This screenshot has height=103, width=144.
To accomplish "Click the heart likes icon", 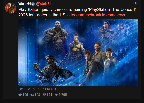I will coord(56,95).
